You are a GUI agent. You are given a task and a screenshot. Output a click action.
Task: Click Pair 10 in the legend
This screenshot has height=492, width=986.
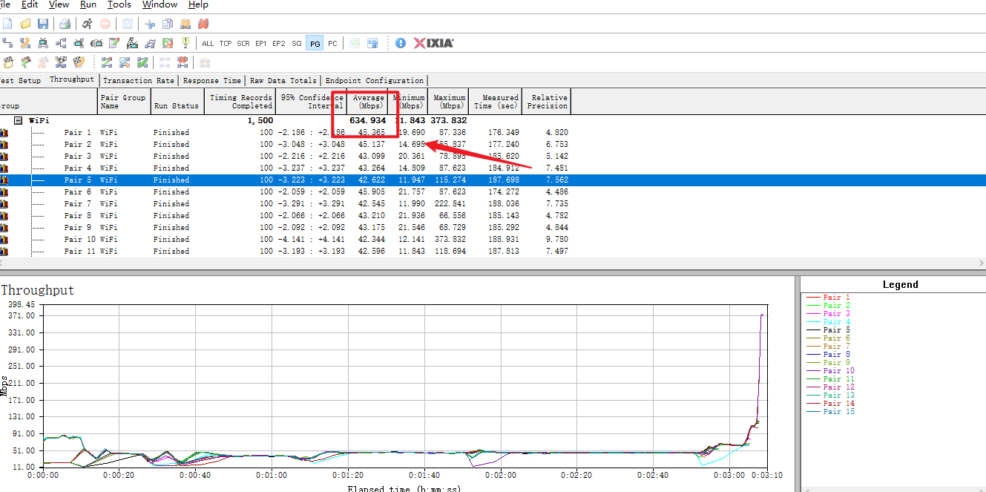click(x=838, y=370)
